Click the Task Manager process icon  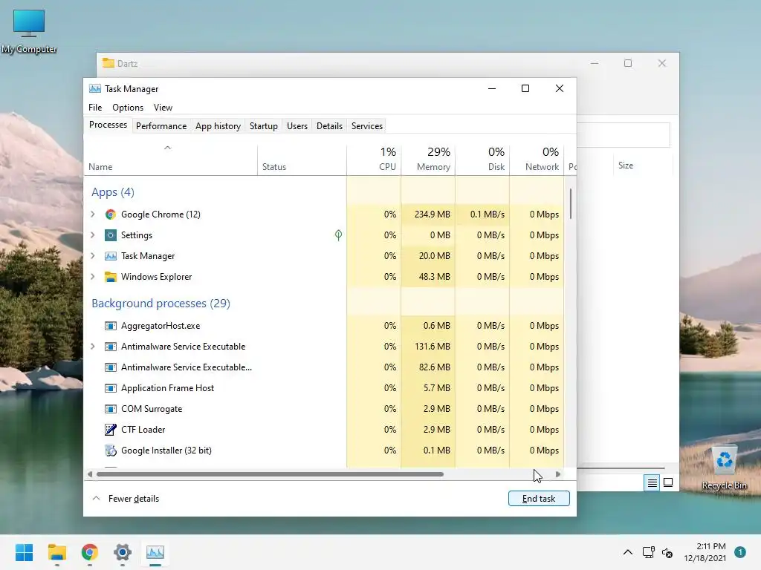(x=111, y=256)
